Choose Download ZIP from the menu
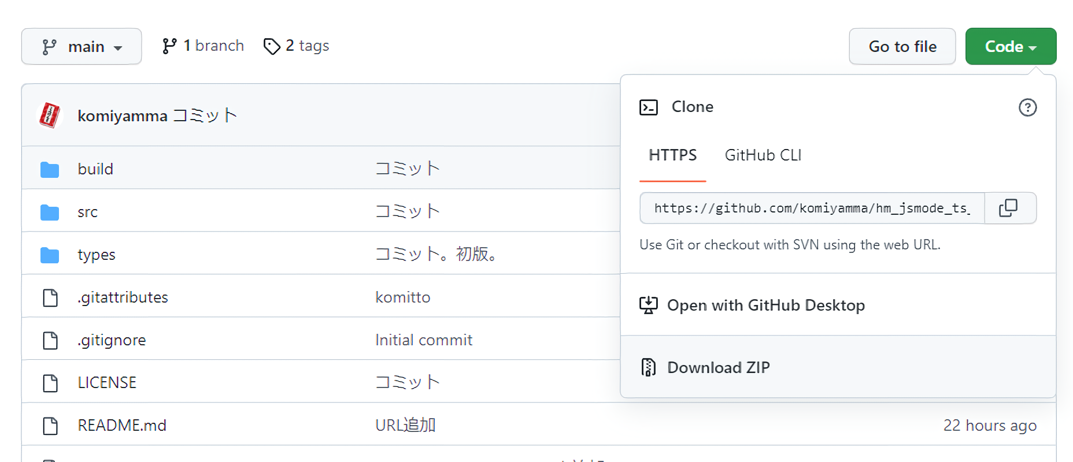The width and height of the screenshot is (1073, 462). (718, 367)
